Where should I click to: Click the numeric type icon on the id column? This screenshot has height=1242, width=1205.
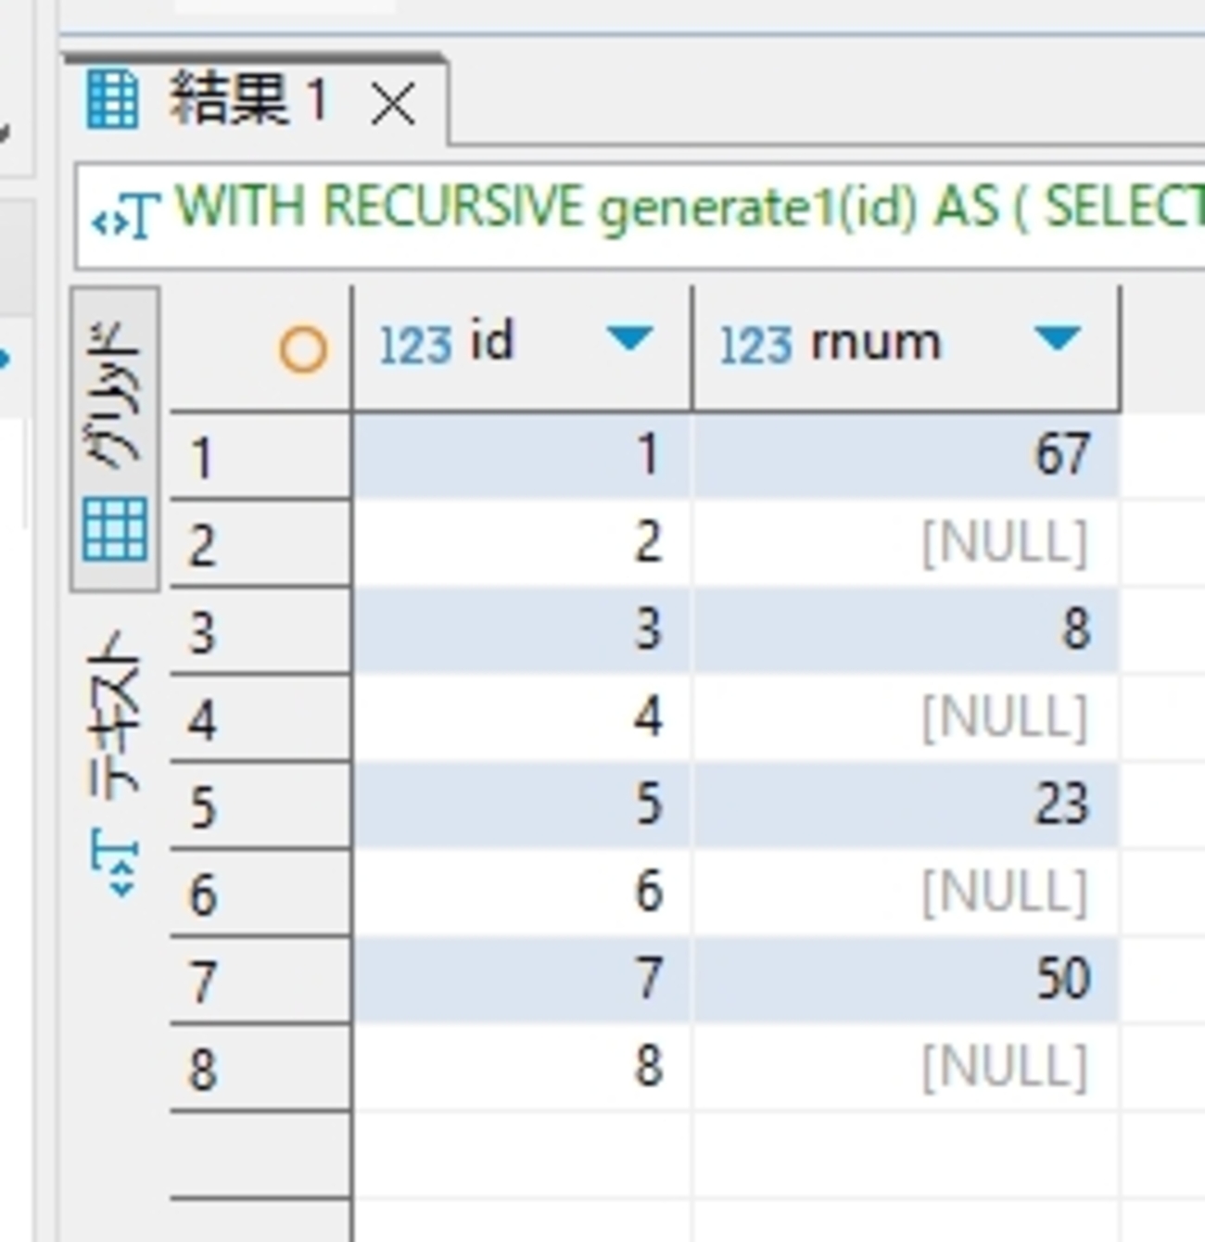(414, 345)
